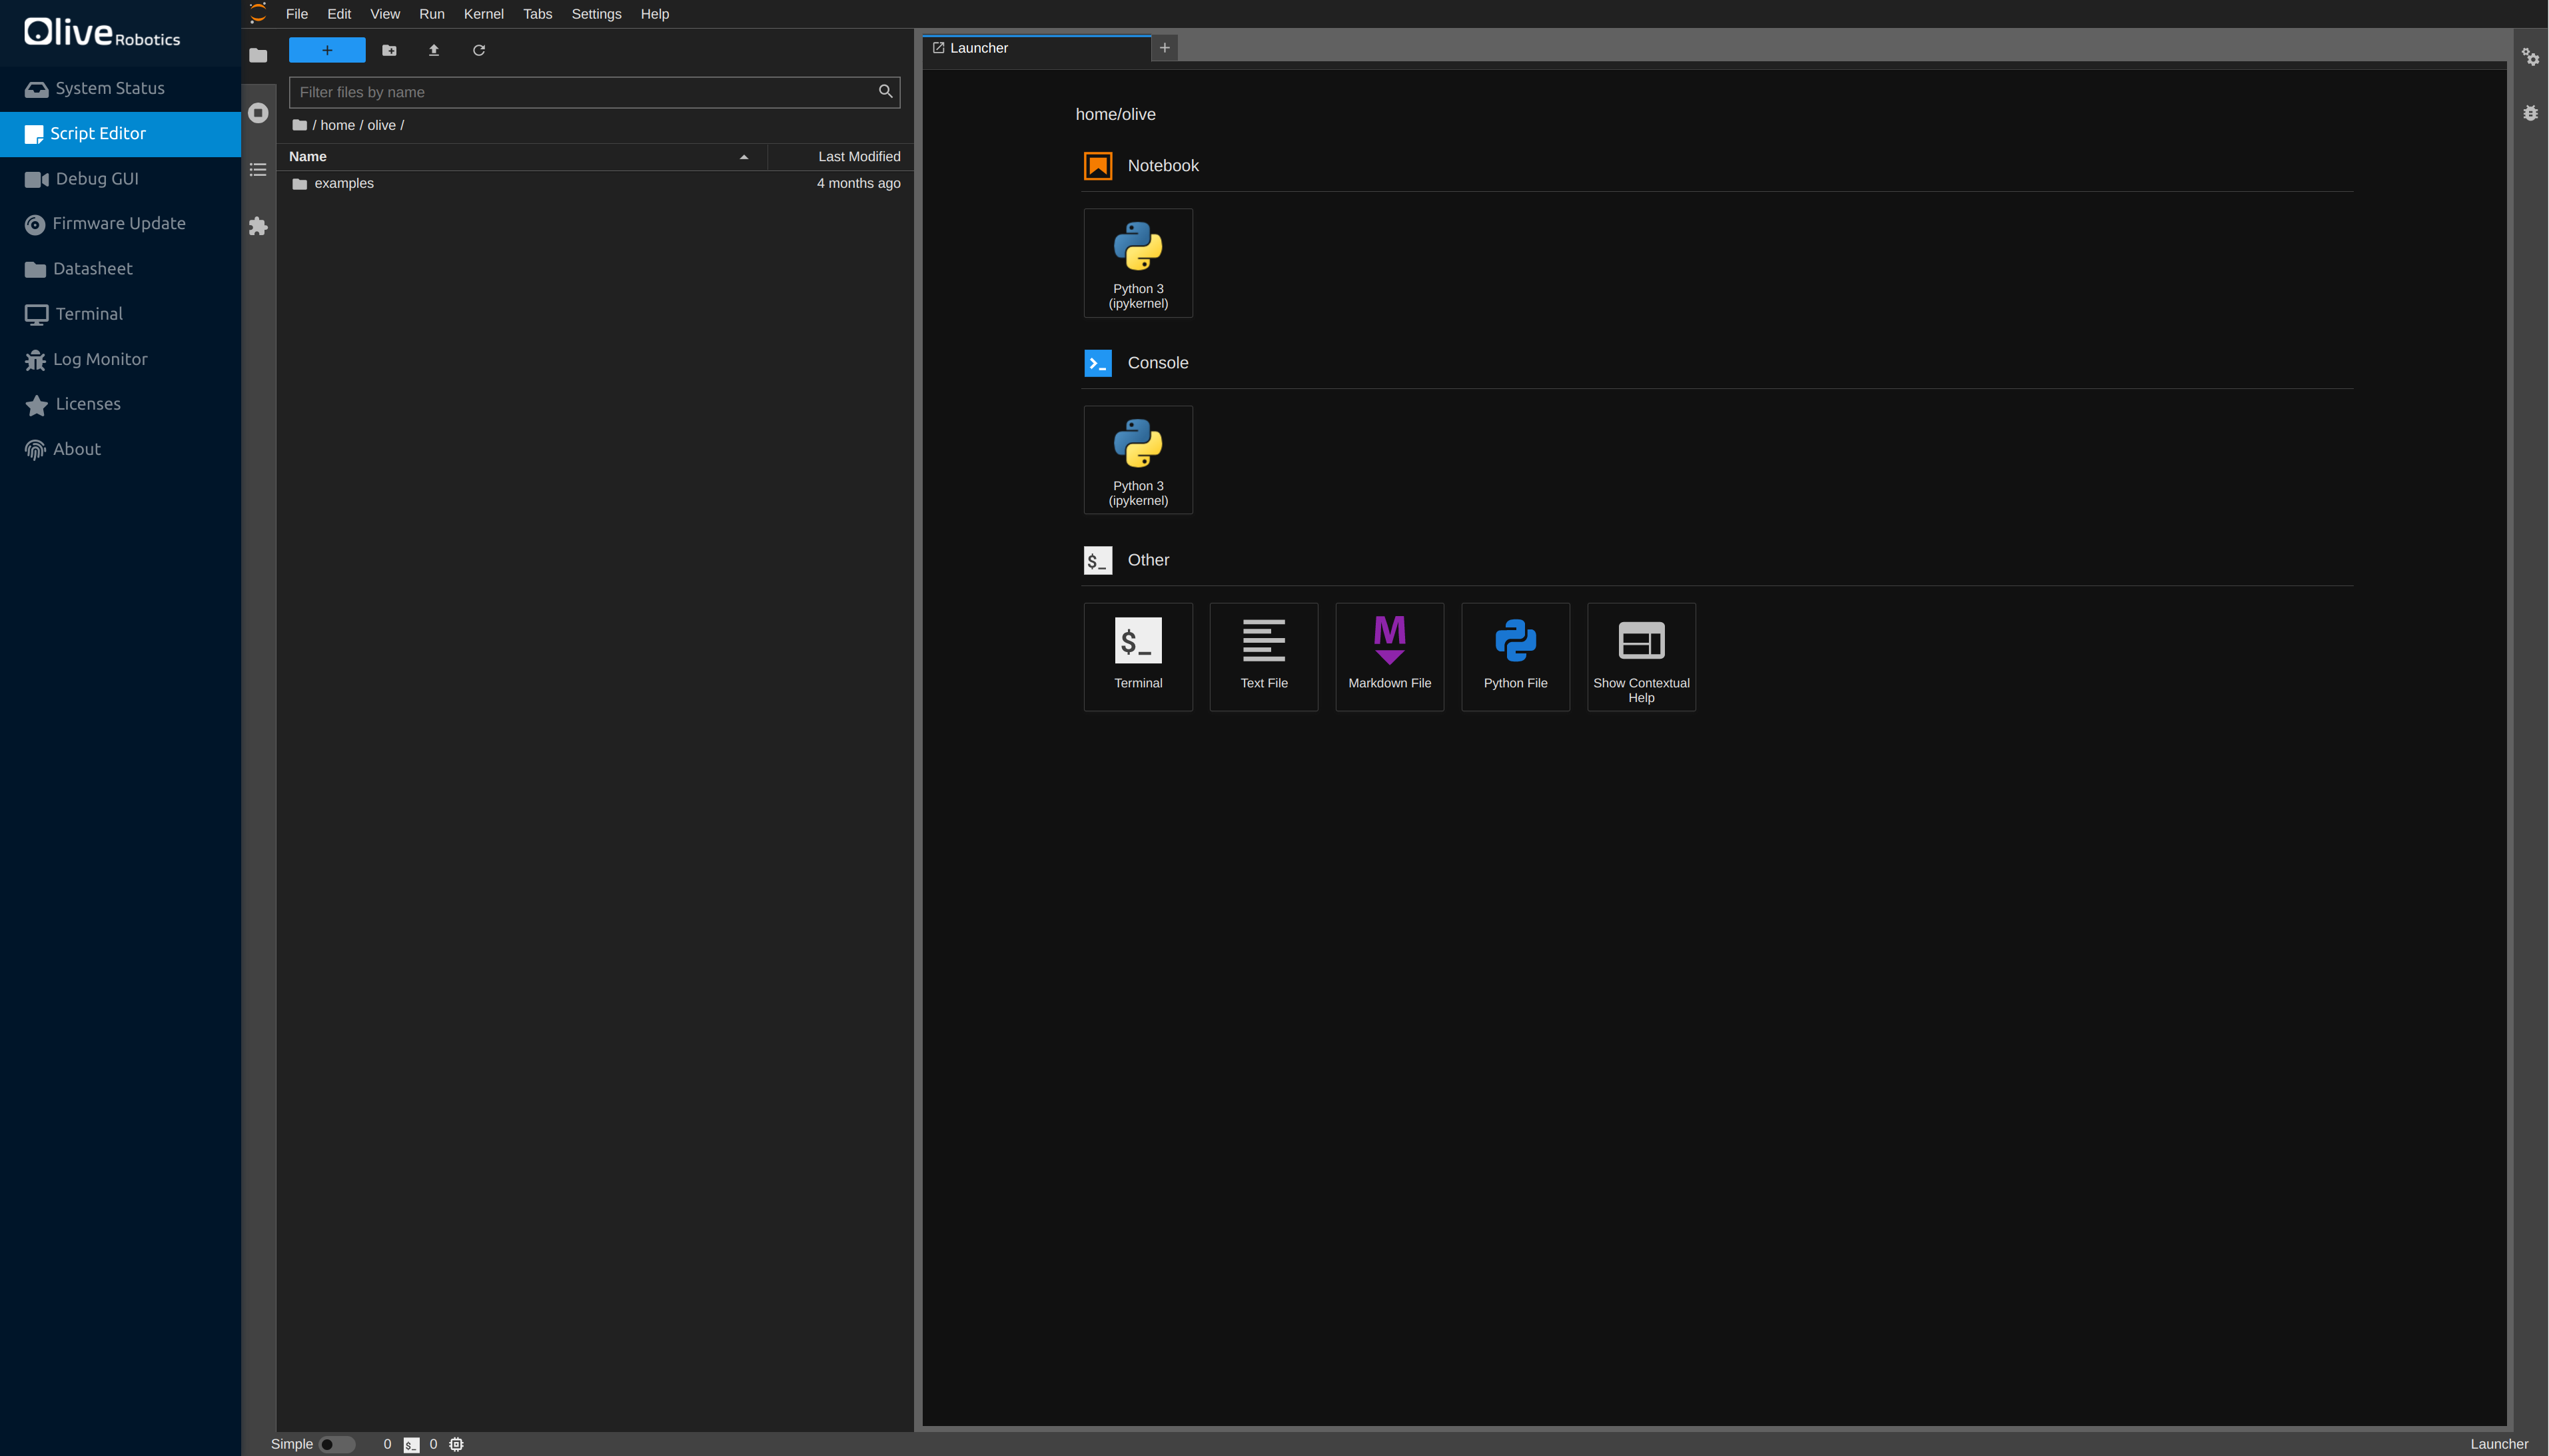Screen dimensions: 2549x1456
Task: Click the Launcher status bar label
Action: coord(2499,1444)
